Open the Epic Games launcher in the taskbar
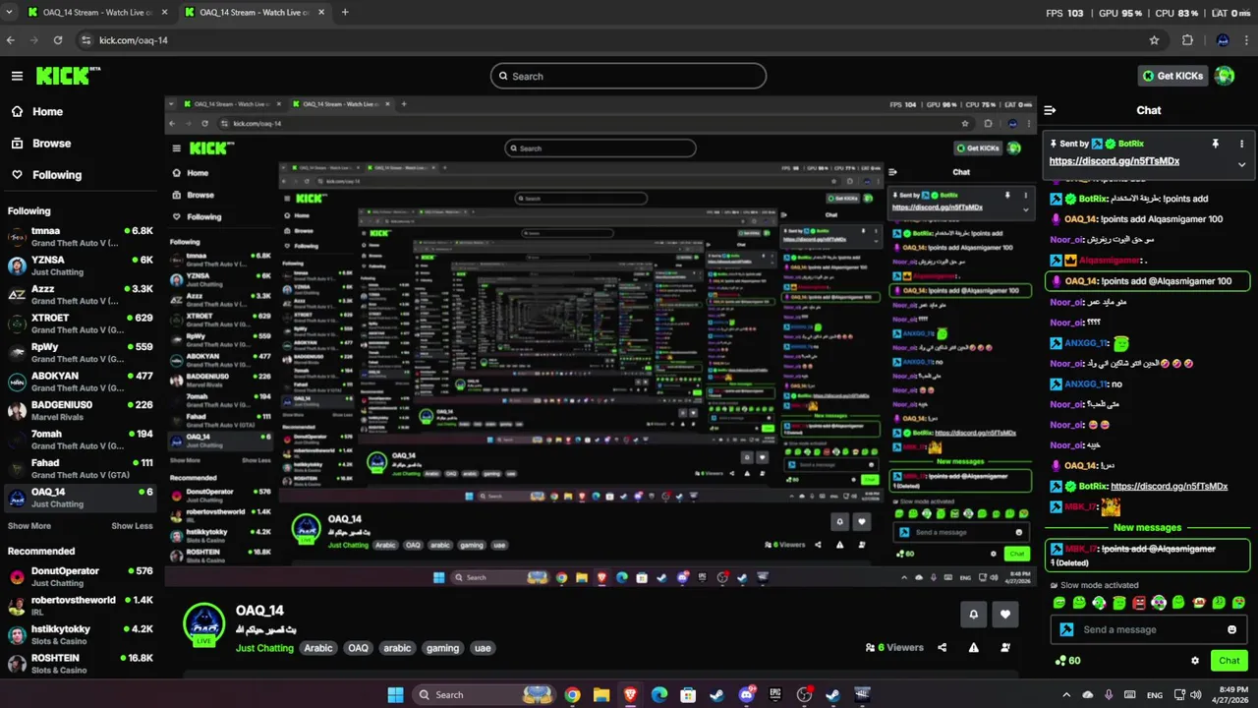The height and width of the screenshot is (708, 1258). (x=774, y=694)
